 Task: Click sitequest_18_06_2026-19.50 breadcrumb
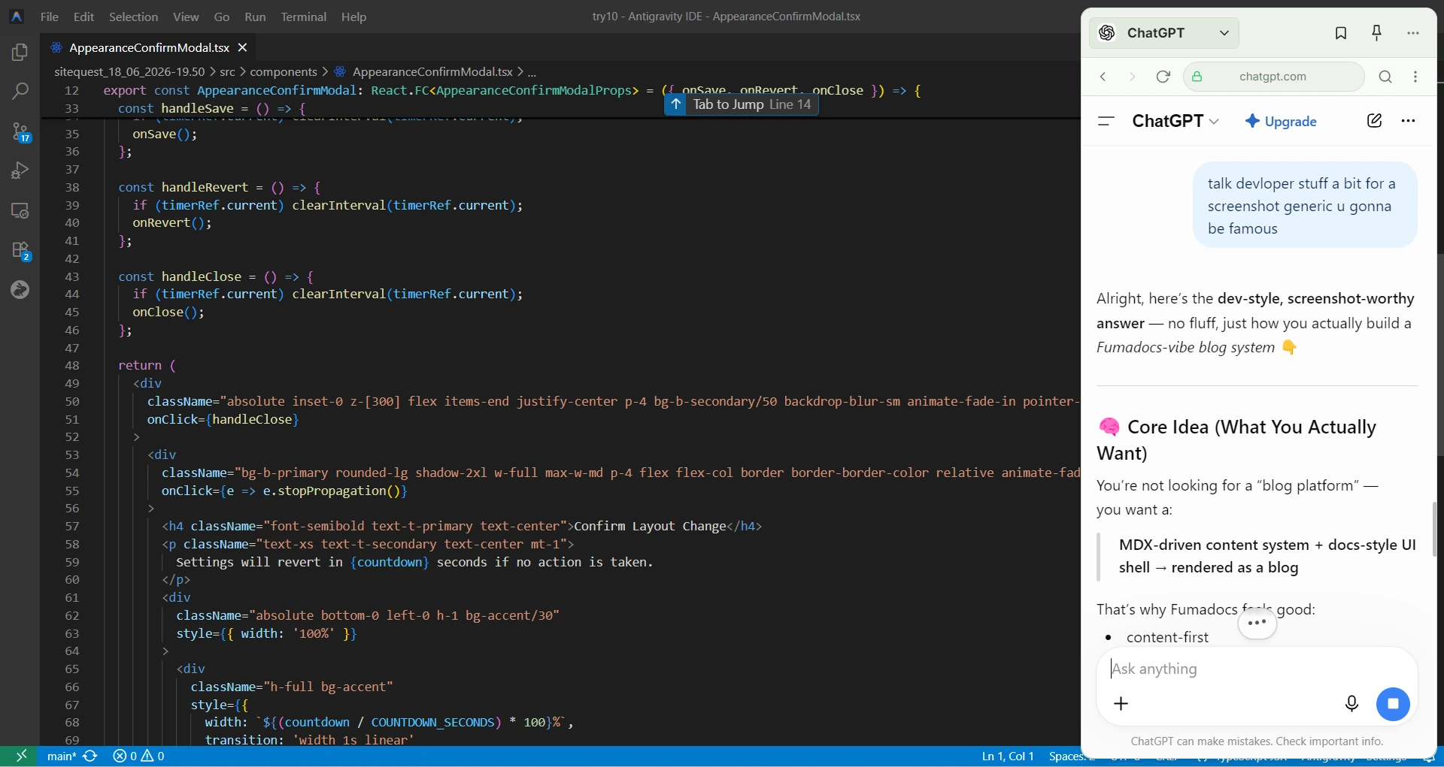[129, 72]
